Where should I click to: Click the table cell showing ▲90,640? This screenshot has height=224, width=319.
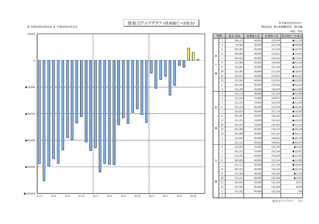pyautogui.click(x=294, y=45)
